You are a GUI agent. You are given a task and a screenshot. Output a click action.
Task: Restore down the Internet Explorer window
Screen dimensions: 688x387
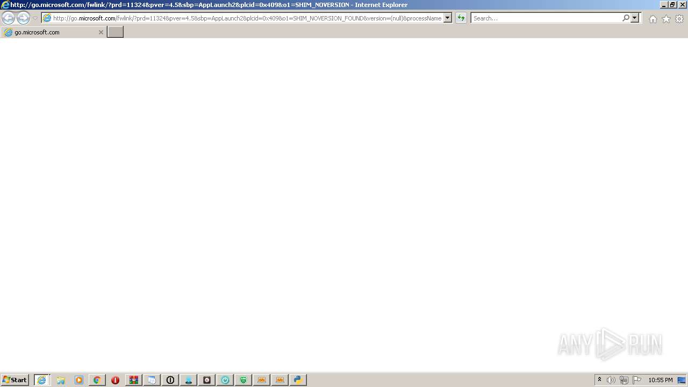(672, 5)
